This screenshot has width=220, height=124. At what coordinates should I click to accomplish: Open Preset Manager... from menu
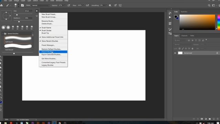point(48,45)
